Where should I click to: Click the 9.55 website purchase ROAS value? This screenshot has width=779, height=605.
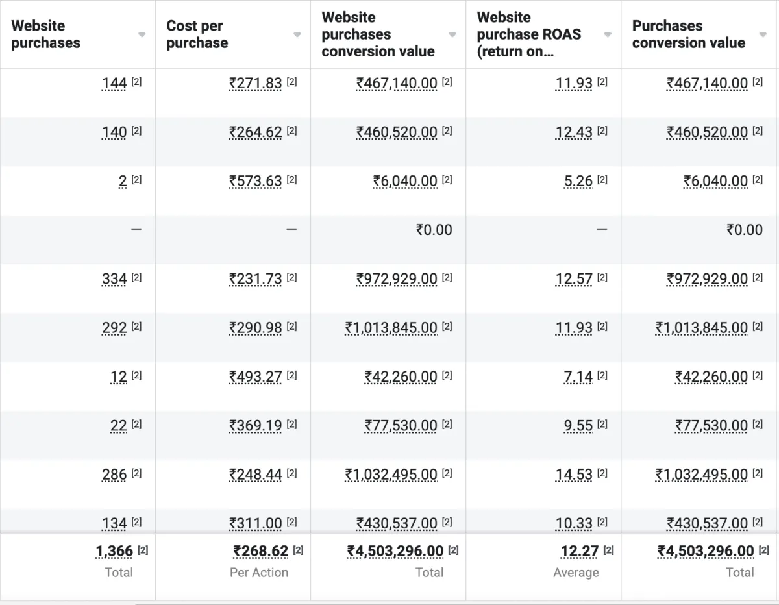click(578, 426)
